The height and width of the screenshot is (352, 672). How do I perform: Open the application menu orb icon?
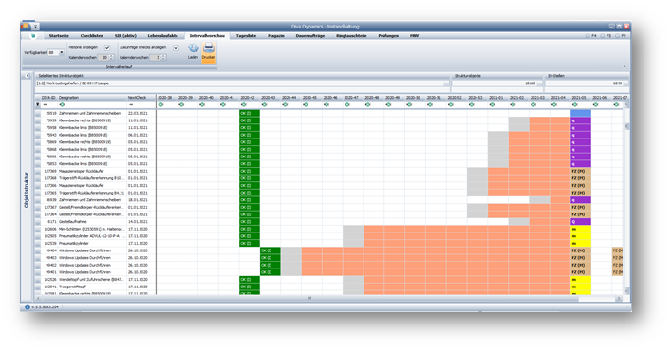[26, 27]
